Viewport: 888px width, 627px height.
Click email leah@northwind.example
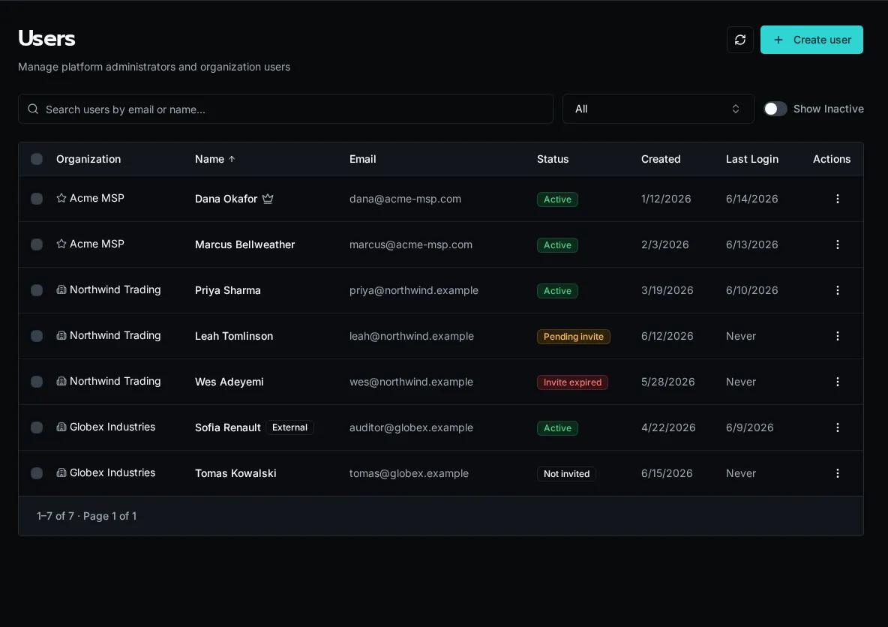click(411, 336)
